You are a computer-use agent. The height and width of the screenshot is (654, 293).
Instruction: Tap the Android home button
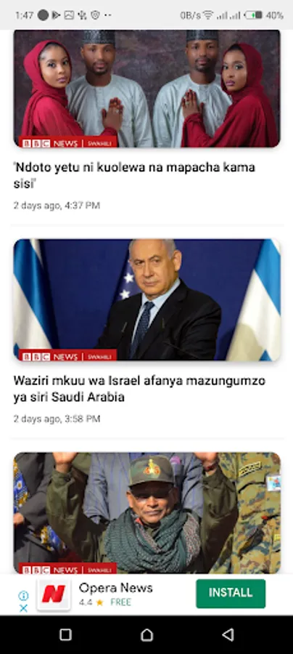pos(146,634)
